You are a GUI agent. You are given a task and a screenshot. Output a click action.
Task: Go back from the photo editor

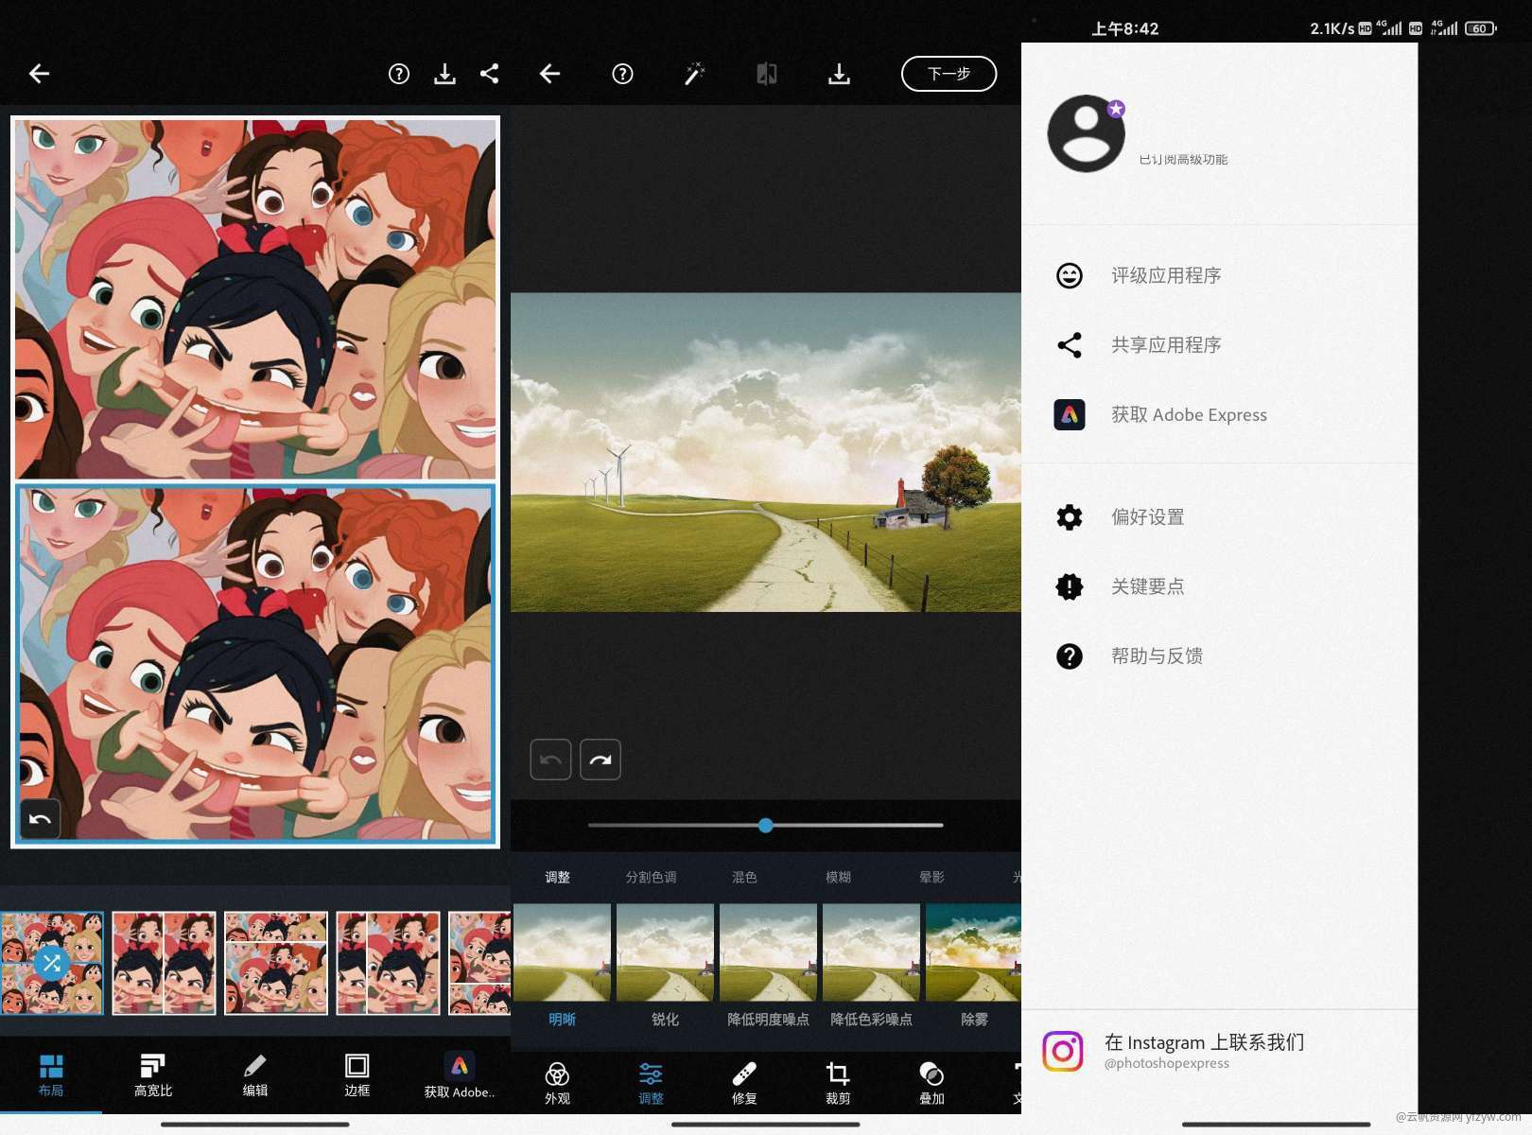coord(549,74)
